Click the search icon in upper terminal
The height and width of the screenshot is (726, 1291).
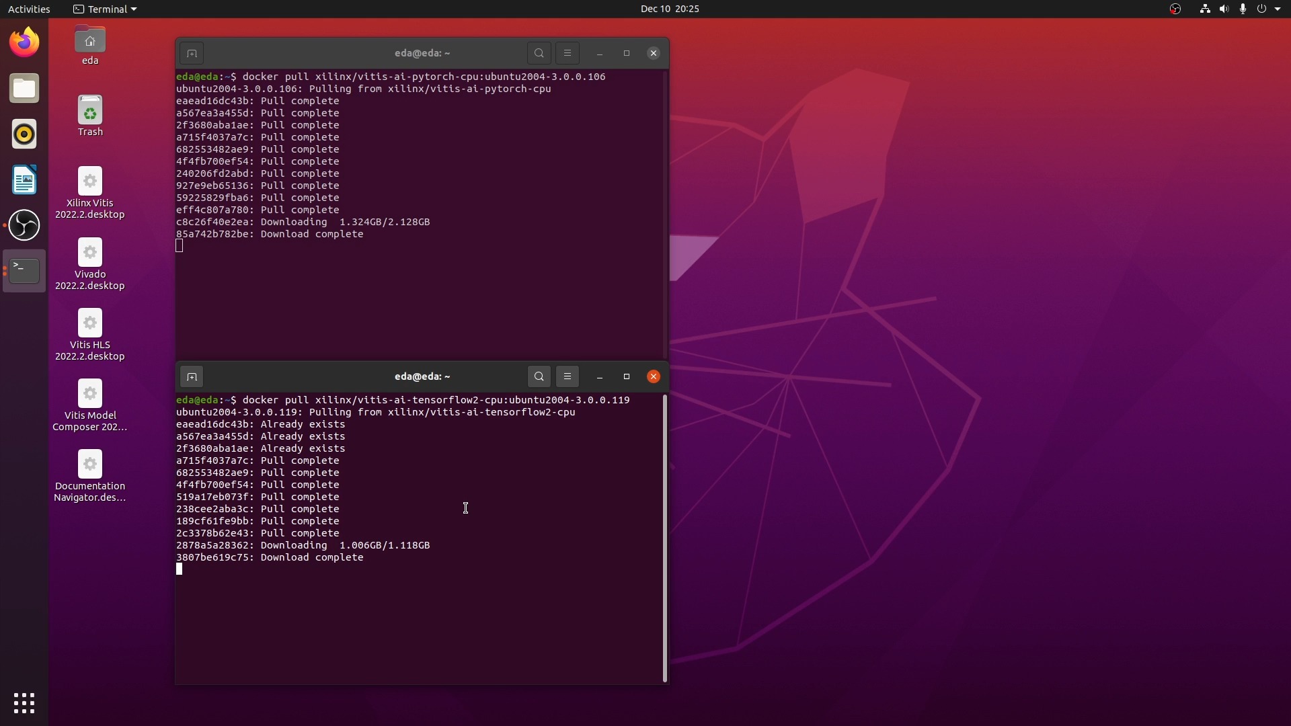tap(538, 53)
